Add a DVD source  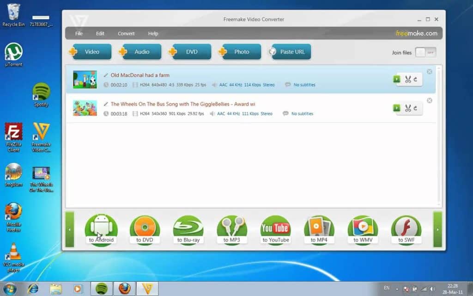pyautogui.click(x=190, y=52)
